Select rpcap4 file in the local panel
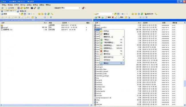Image resolution: width=186 pixels, height=107 pixels. [4, 28]
